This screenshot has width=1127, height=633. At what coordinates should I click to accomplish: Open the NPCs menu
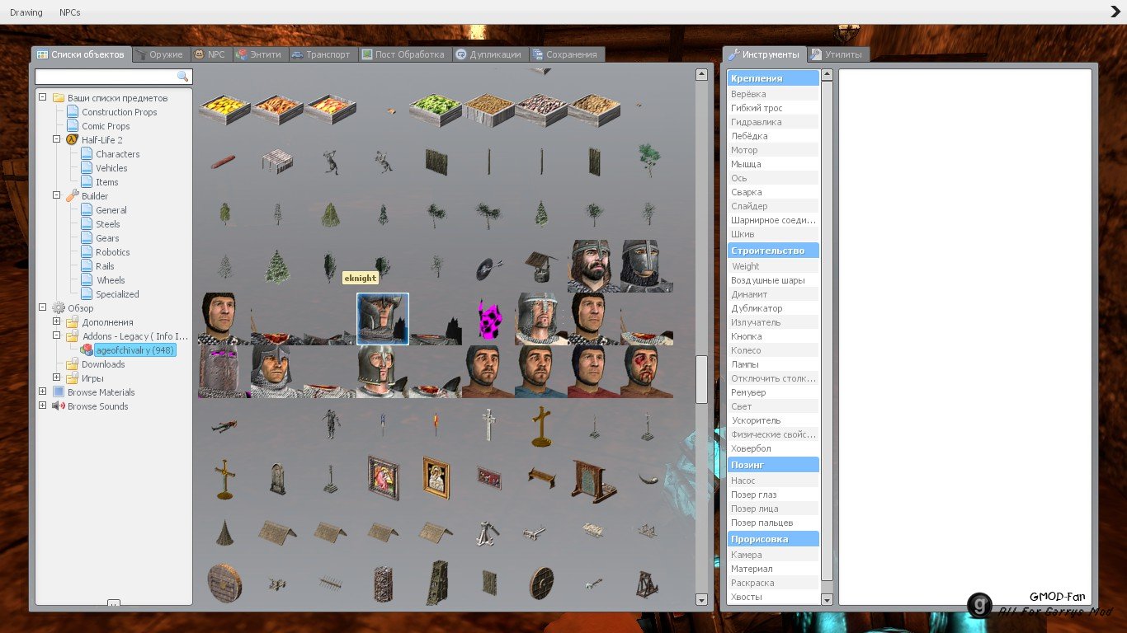point(70,12)
